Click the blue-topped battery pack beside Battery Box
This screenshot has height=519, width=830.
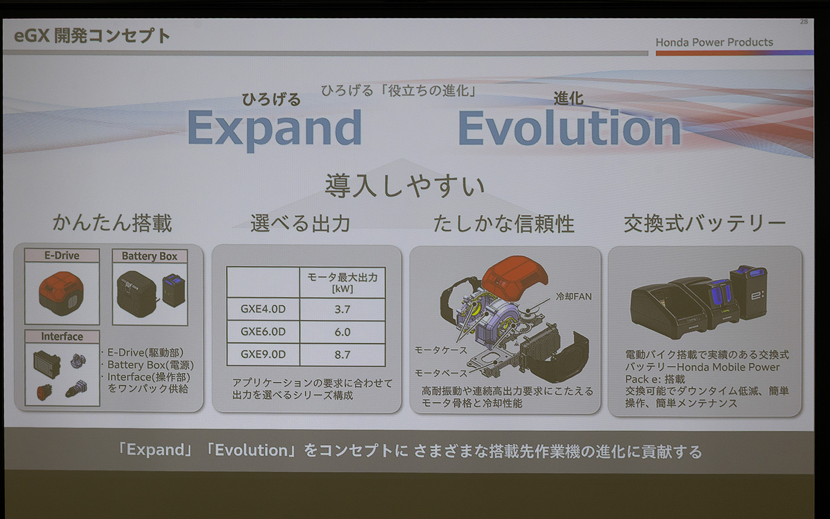174,290
